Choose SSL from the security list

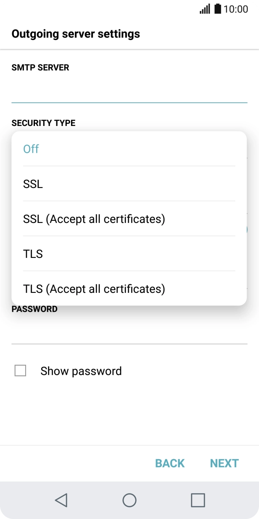click(x=32, y=184)
